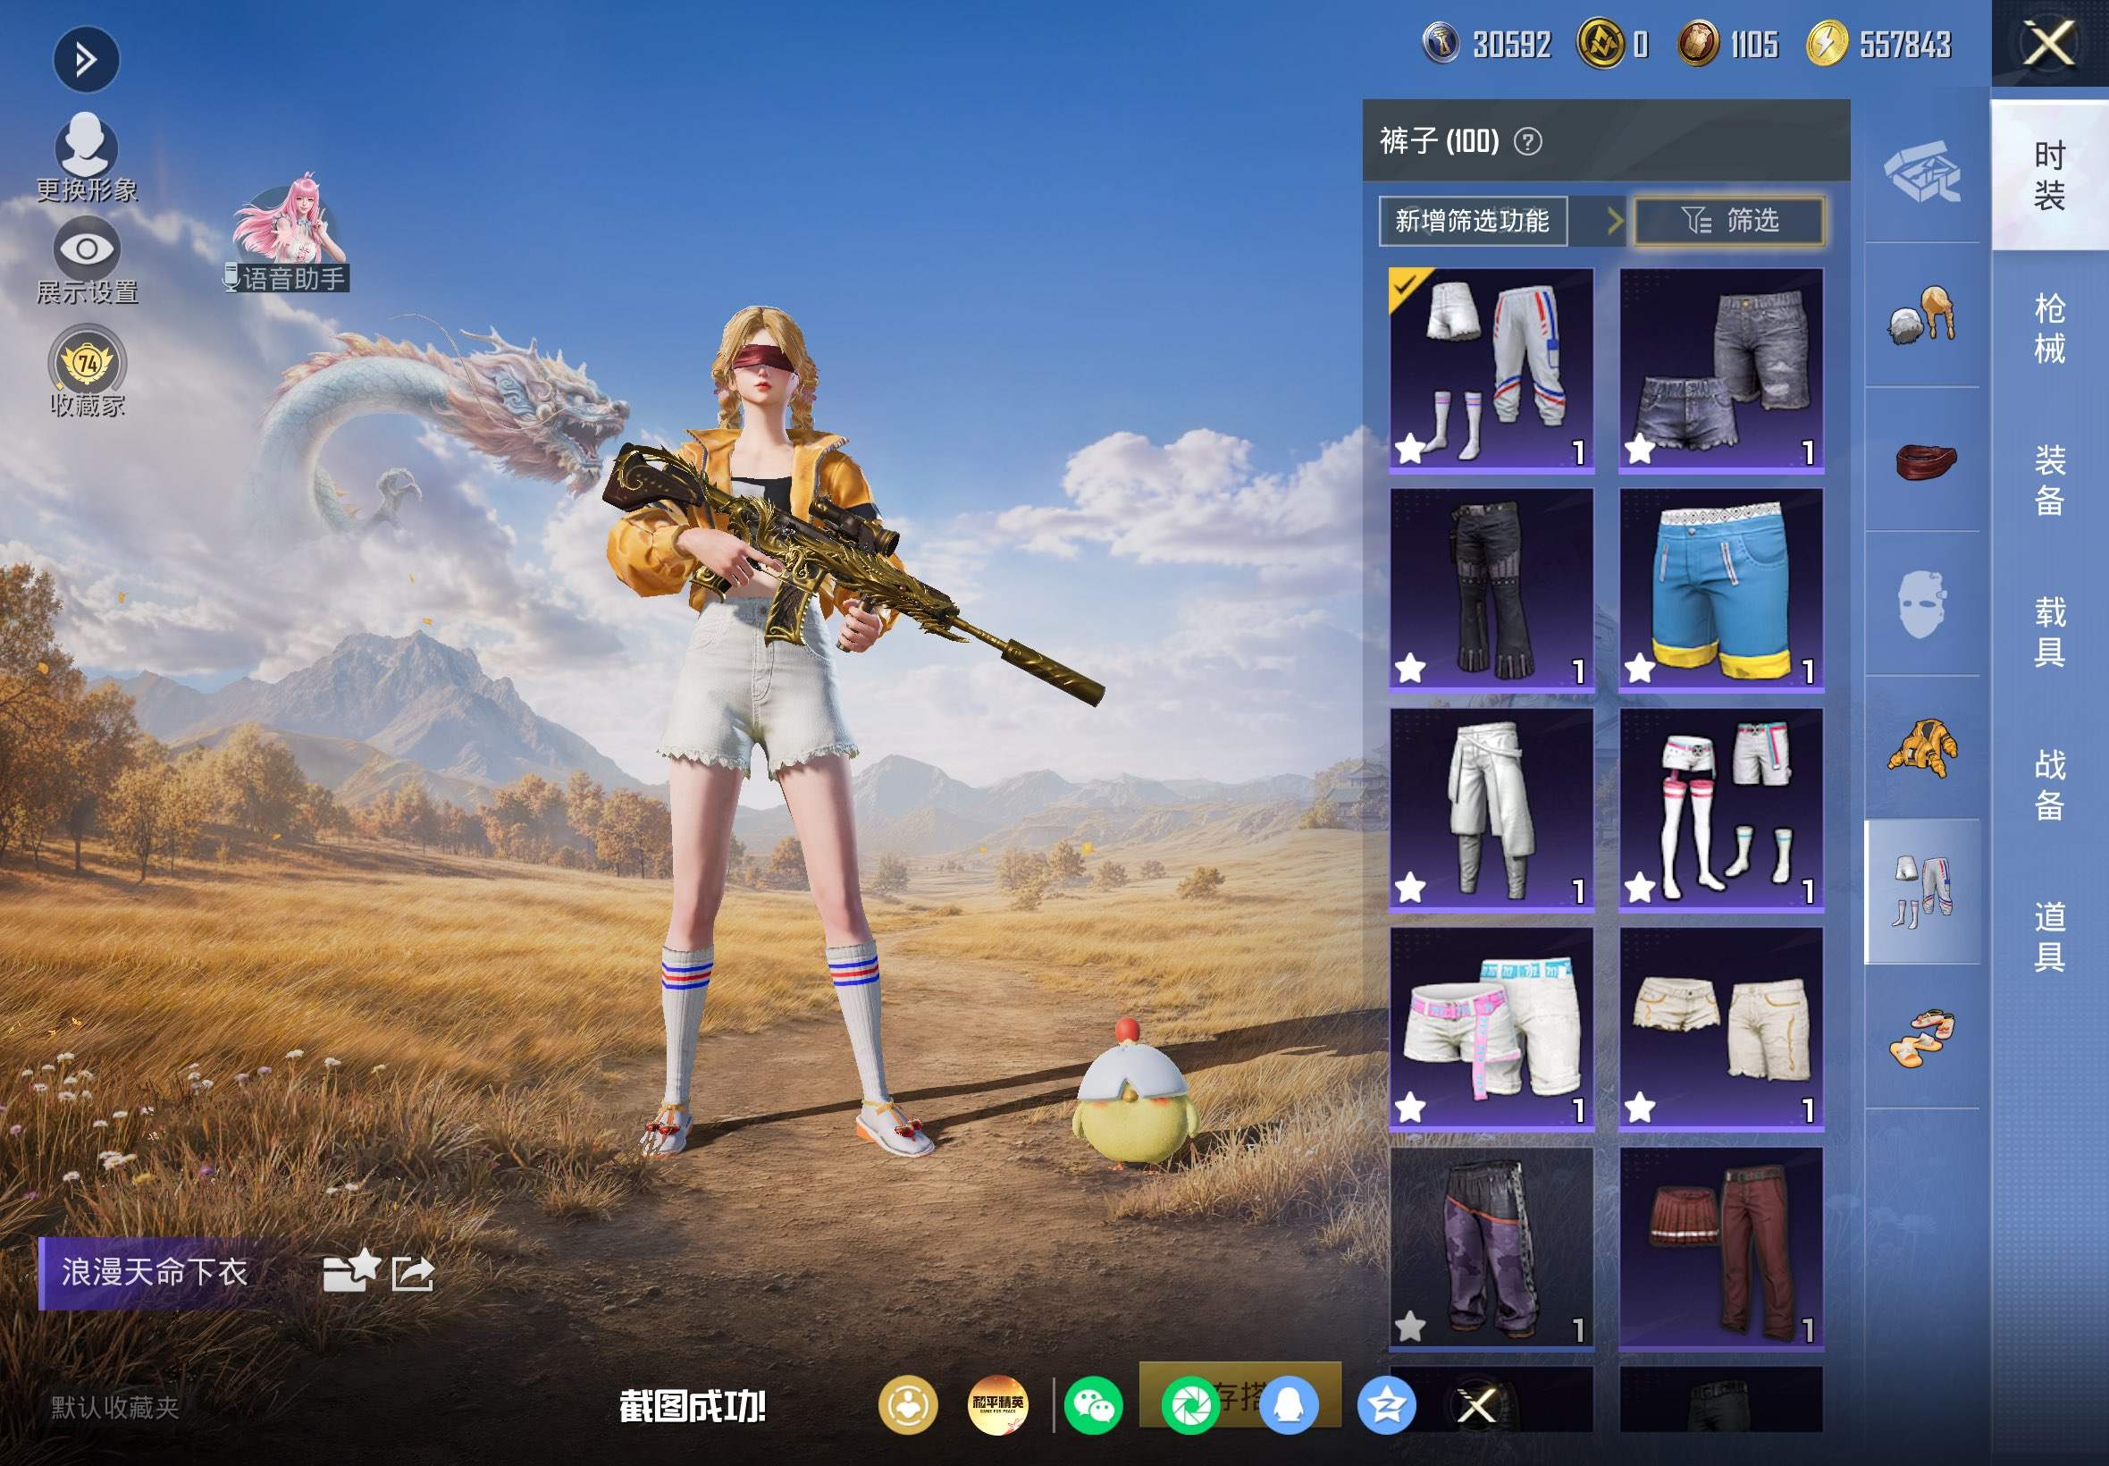The height and width of the screenshot is (1466, 2109).
Task: Open the 收藏家 level 74 badge
Action: 88,371
